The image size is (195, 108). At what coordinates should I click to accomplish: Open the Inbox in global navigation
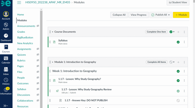pos(6,71)
